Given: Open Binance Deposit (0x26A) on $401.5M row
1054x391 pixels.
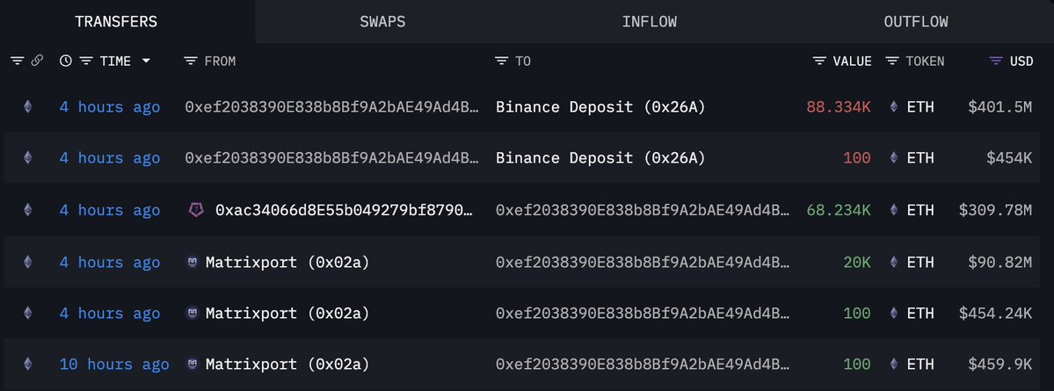Looking at the screenshot, I should click(x=600, y=107).
